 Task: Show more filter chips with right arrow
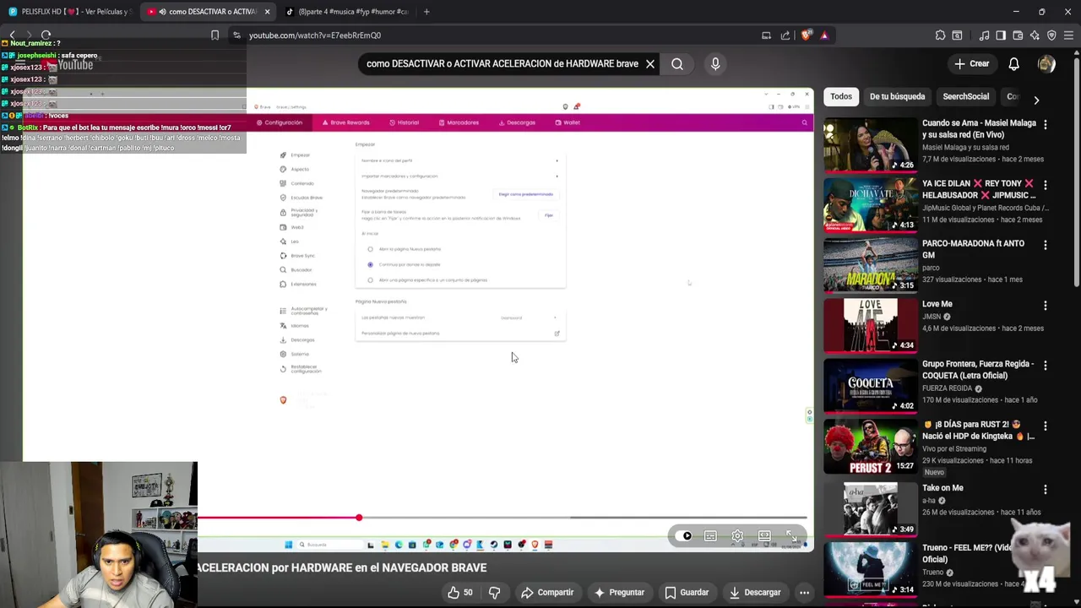pos(1036,100)
